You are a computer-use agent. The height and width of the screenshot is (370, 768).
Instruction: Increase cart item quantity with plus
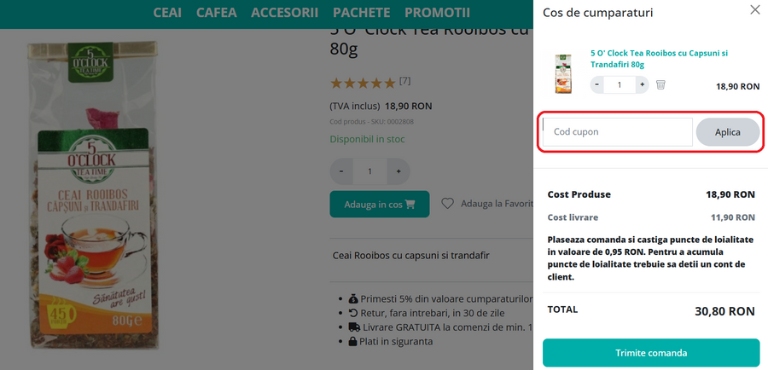point(642,84)
